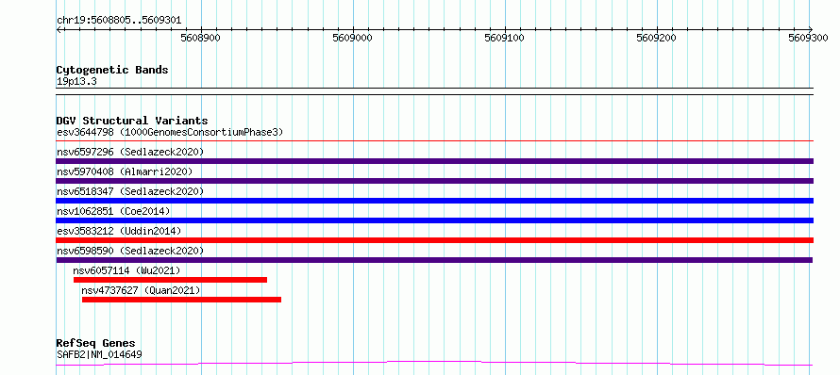Select the thin red esv3644798 variant line
This screenshot has width=840, height=375.
tap(434, 140)
